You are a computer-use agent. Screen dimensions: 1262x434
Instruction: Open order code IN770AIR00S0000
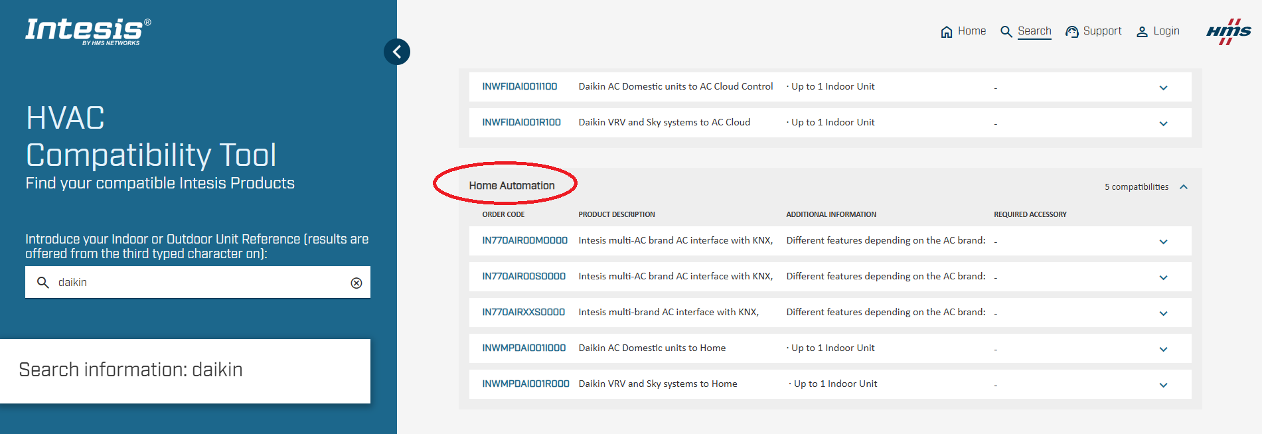coord(524,276)
